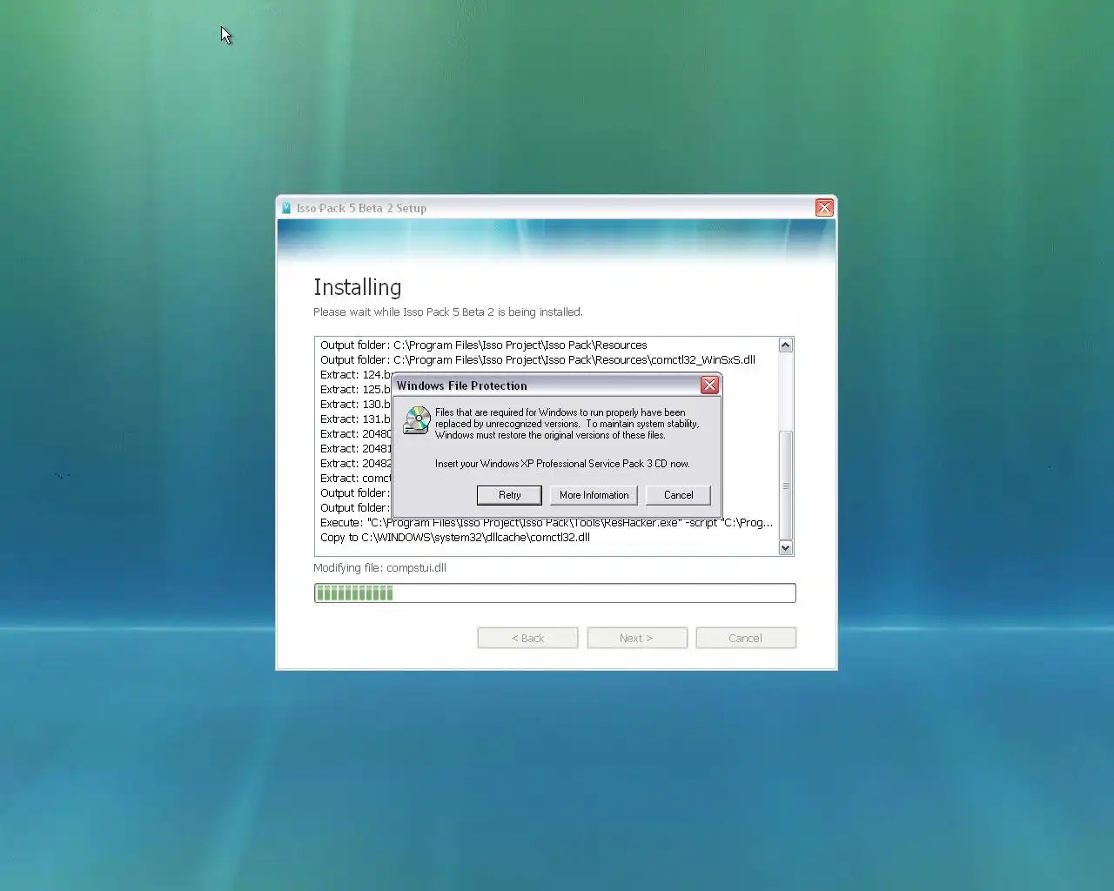The width and height of the screenshot is (1114, 891).
Task: Close the Windows File Protection dialog
Action: pyautogui.click(x=709, y=385)
